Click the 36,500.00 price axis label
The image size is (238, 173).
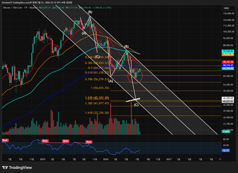tap(228, 117)
